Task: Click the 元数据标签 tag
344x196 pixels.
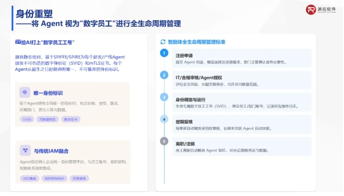Action: pos(48,119)
